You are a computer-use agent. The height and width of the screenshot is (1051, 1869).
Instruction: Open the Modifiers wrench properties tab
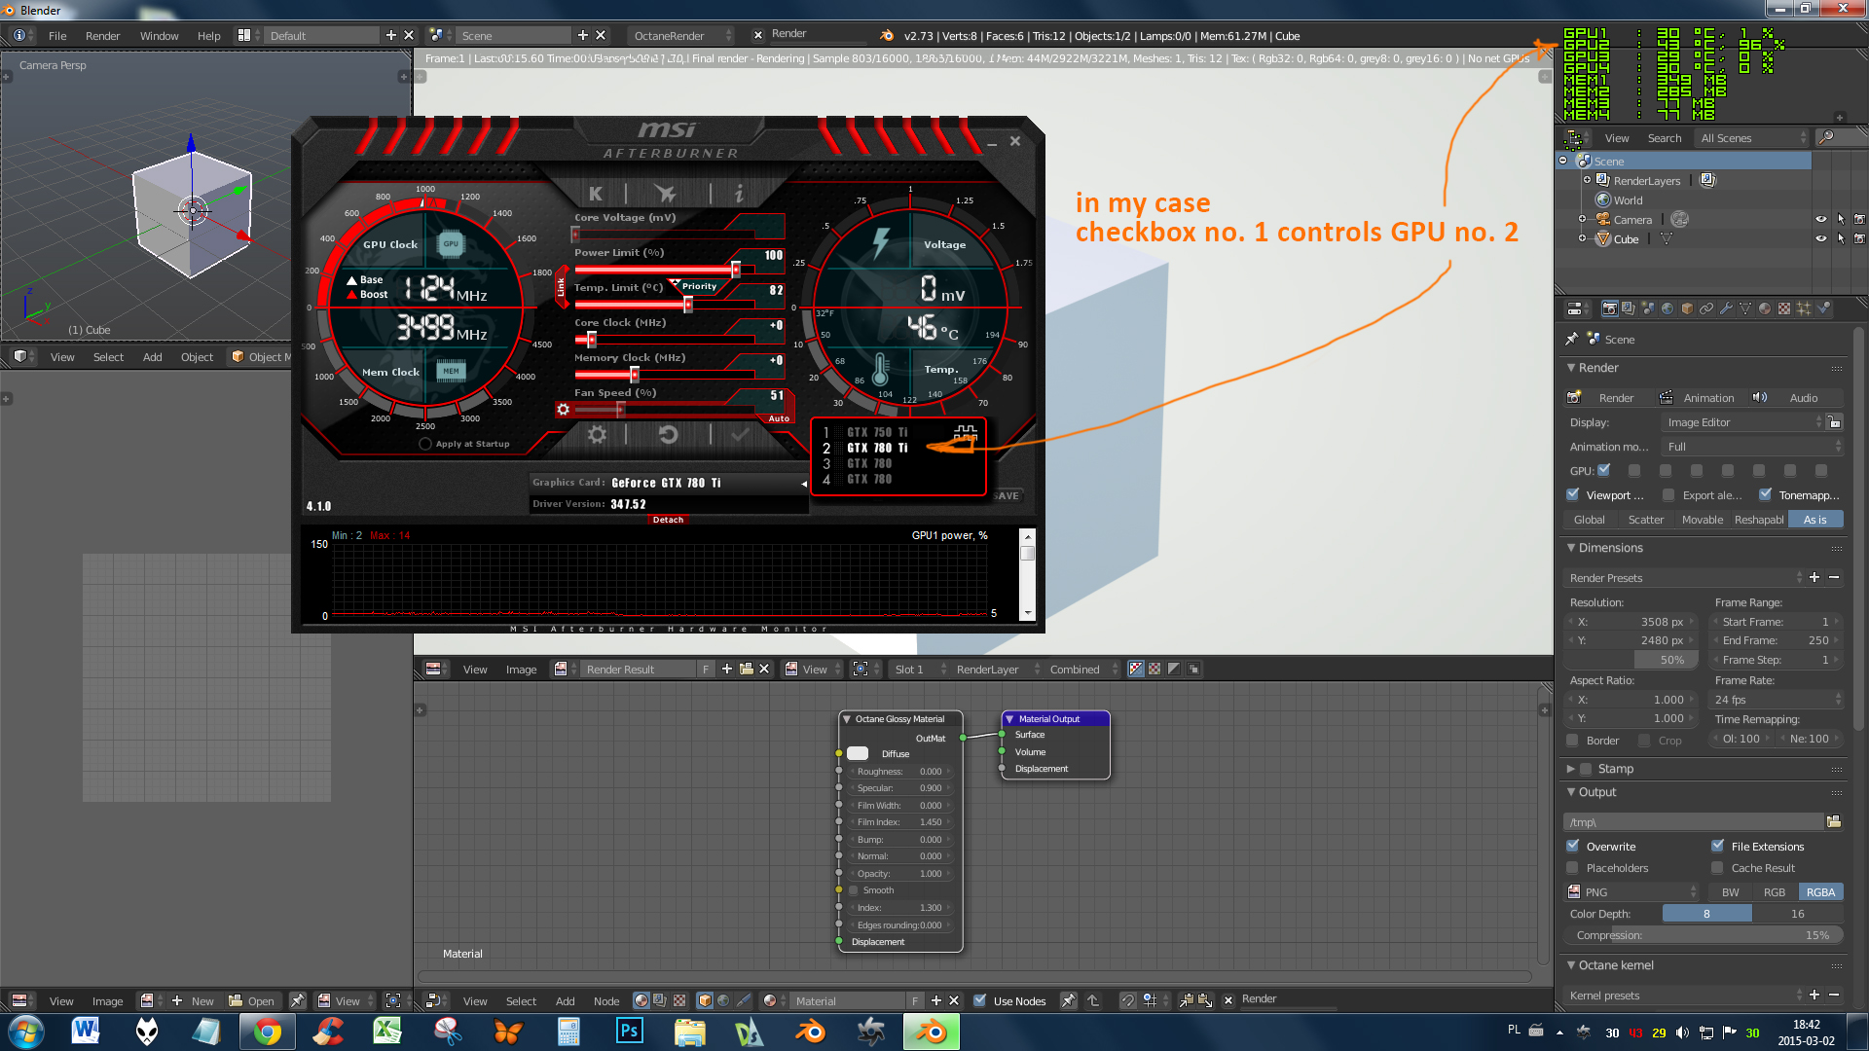pos(1726,308)
